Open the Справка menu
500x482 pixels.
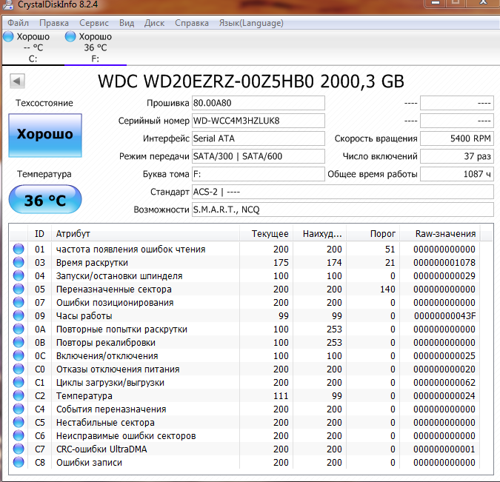pyautogui.click(x=192, y=23)
